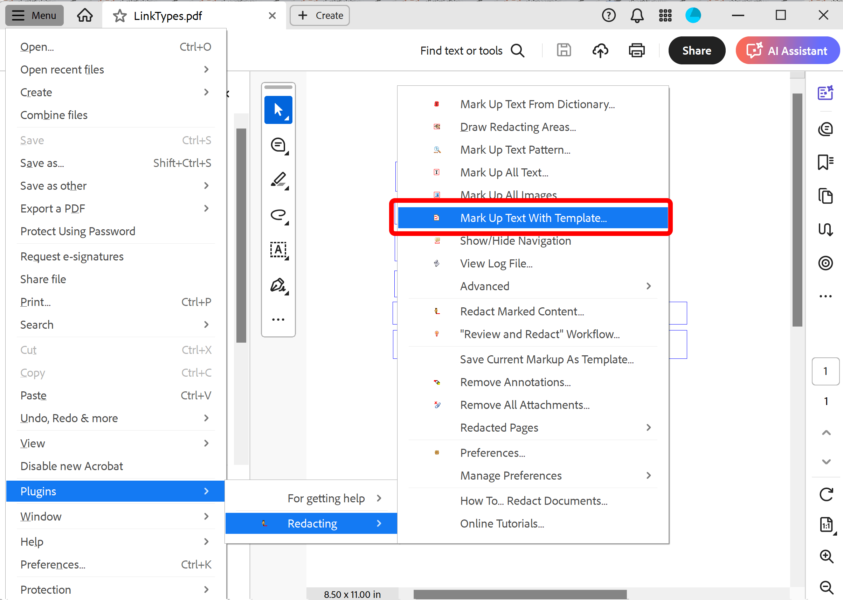Screen dimensions: 843x600
Task: Open the notifications bell
Action: (x=637, y=15)
